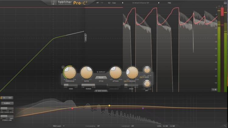Toggle the Auto release button
Screen dimensions: 228x128
coord(126,81)
